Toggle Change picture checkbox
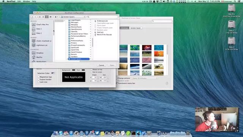Screen dimensions: 243x137 coord(117,78)
